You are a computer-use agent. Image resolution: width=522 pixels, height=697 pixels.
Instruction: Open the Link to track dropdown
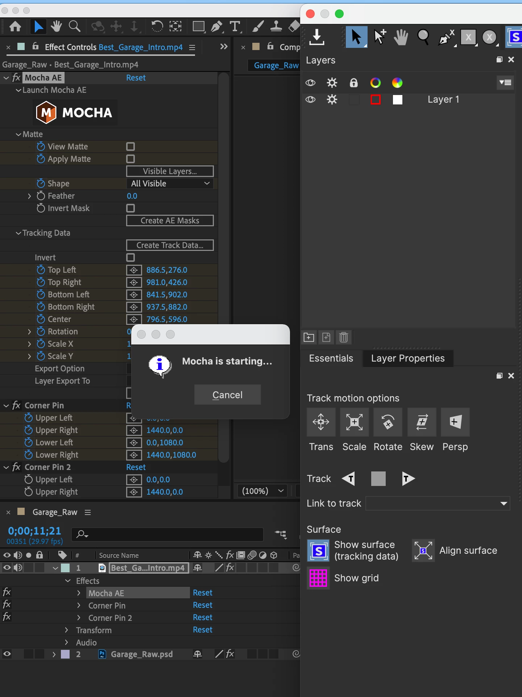tap(438, 503)
